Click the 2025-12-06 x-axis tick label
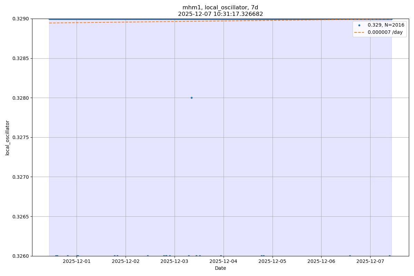The image size is (414, 276). 321,262
